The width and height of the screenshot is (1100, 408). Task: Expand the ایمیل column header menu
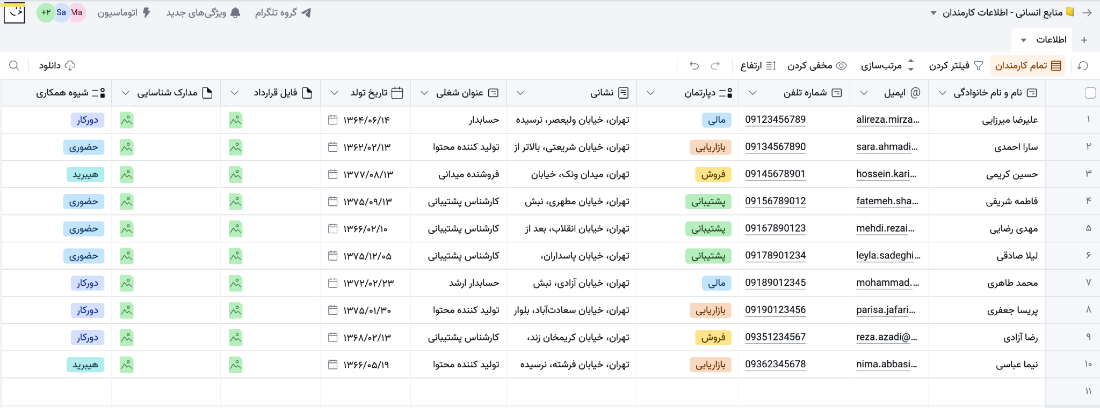click(x=864, y=93)
